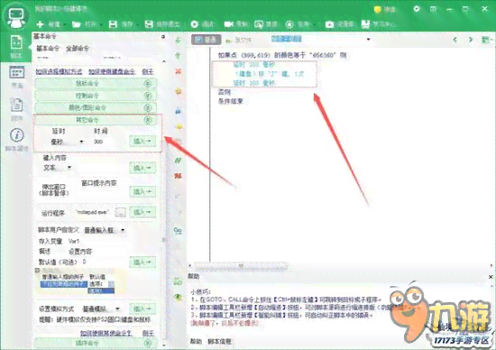The width and height of the screenshot is (496, 350).
Task: Click the 如何使用键盘命令 help link
Action: (x=112, y=72)
